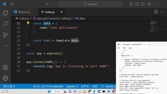The height and width of the screenshot is (94, 167).
Task: Click line number 28 in the gutter
Action: [19, 53]
